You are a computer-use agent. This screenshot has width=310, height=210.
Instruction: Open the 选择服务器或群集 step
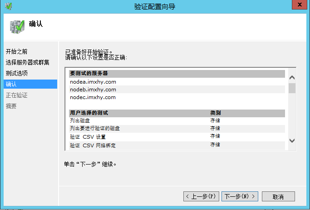tap(28, 62)
